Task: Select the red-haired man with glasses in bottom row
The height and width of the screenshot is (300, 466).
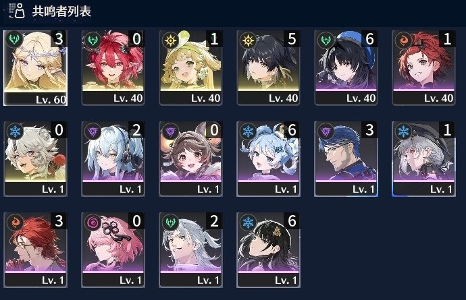Action: tap(35, 250)
